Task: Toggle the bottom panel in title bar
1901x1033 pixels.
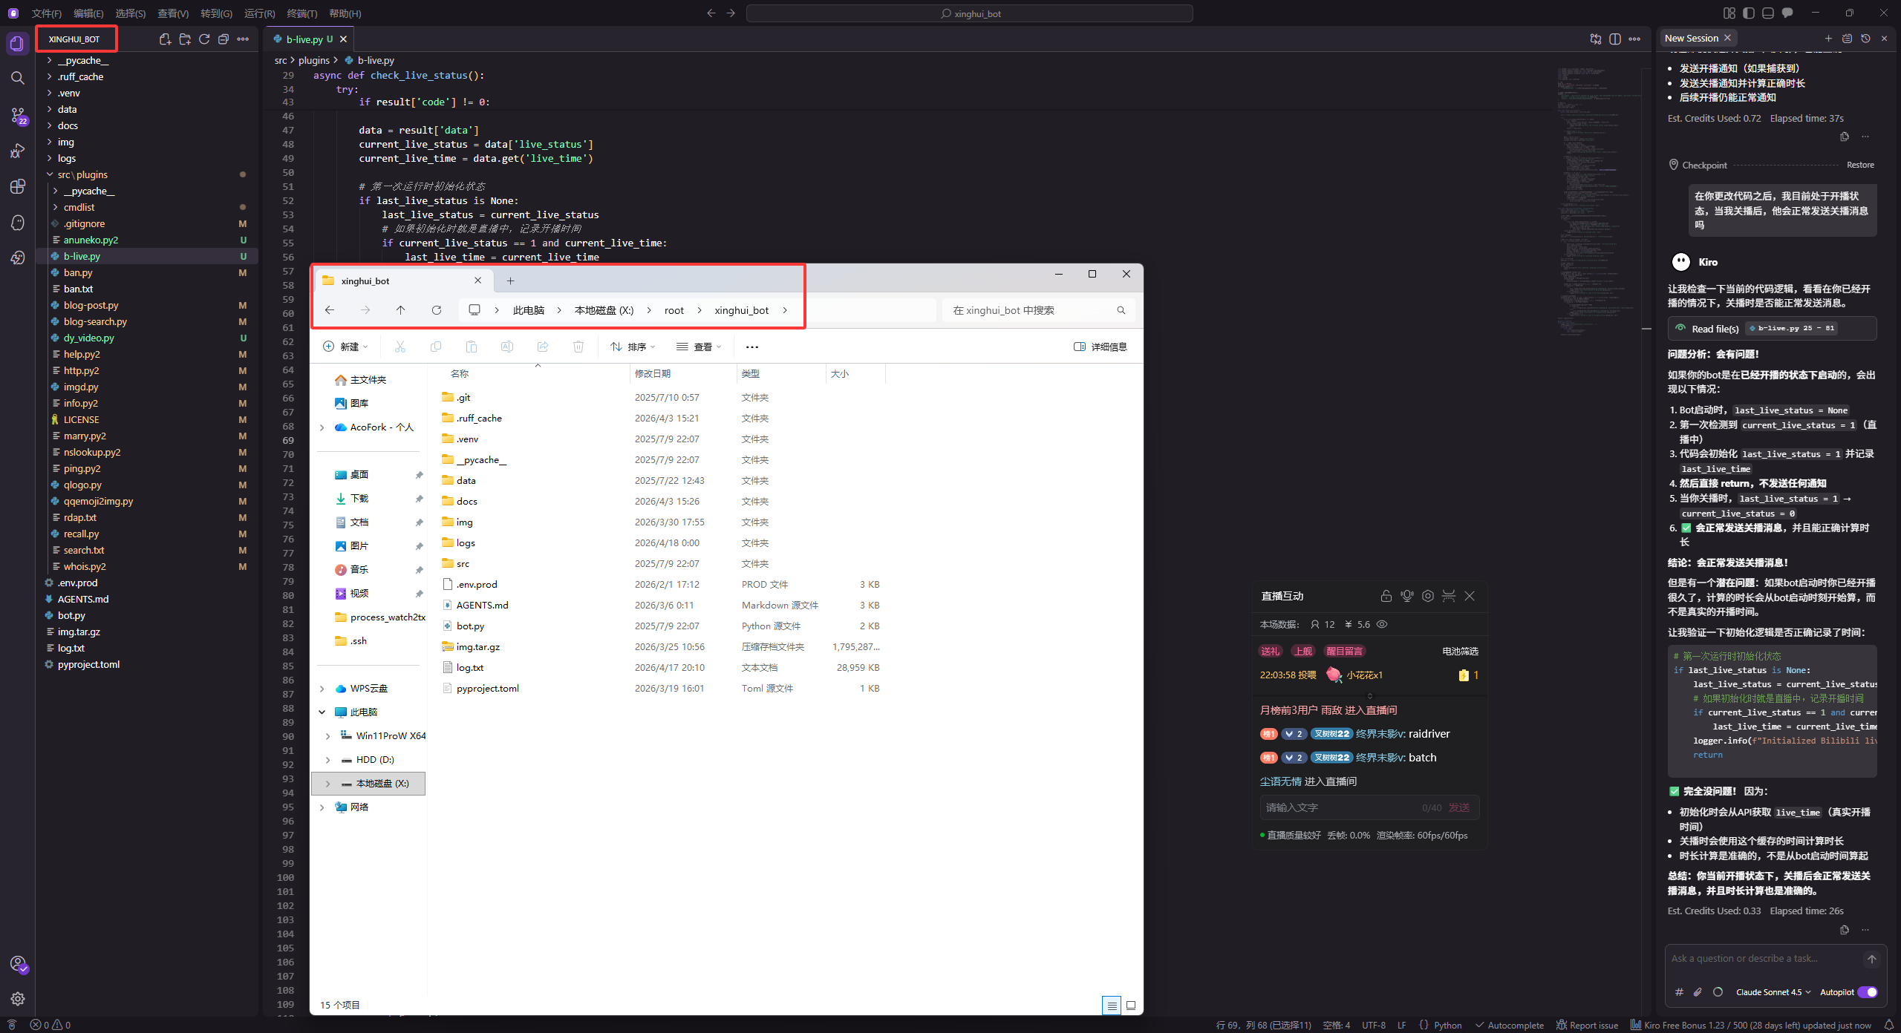Action: 1768,13
